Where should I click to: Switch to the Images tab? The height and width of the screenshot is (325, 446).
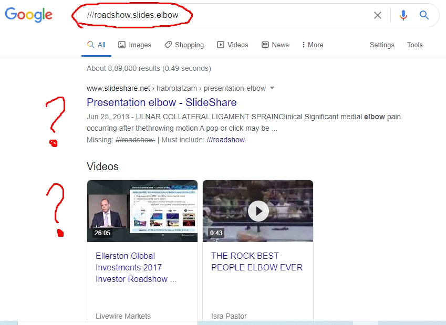pos(134,45)
